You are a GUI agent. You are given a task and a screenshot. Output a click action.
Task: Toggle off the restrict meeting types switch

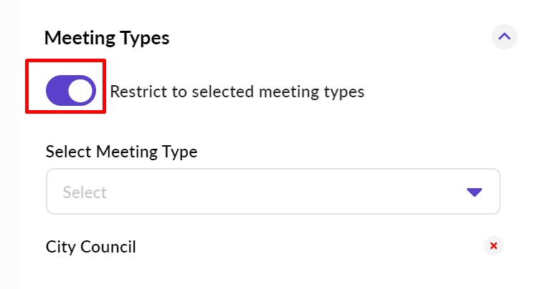tap(70, 91)
